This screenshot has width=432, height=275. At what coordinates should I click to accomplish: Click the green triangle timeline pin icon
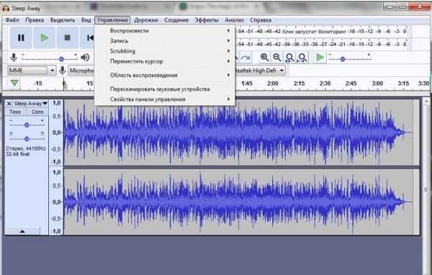pyautogui.click(x=14, y=83)
